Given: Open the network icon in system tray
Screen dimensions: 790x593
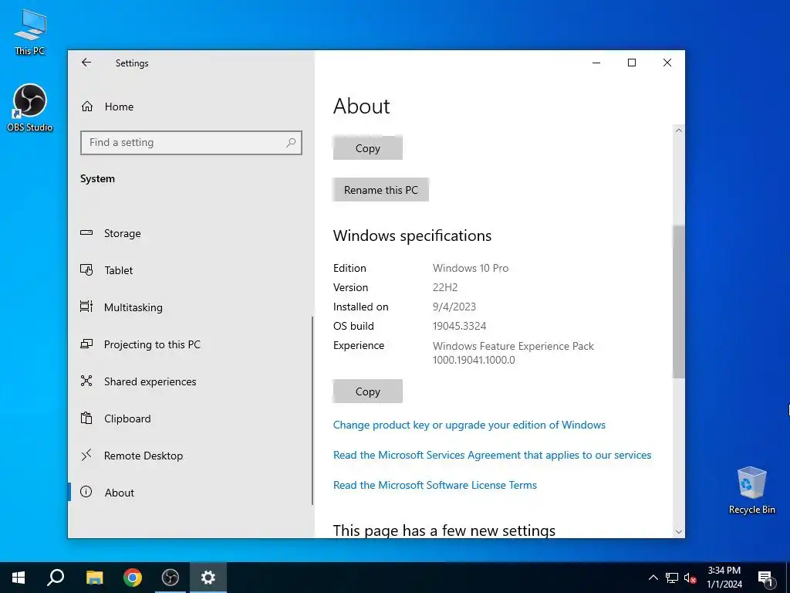Looking at the screenshot, I should (x=672, y=578).
